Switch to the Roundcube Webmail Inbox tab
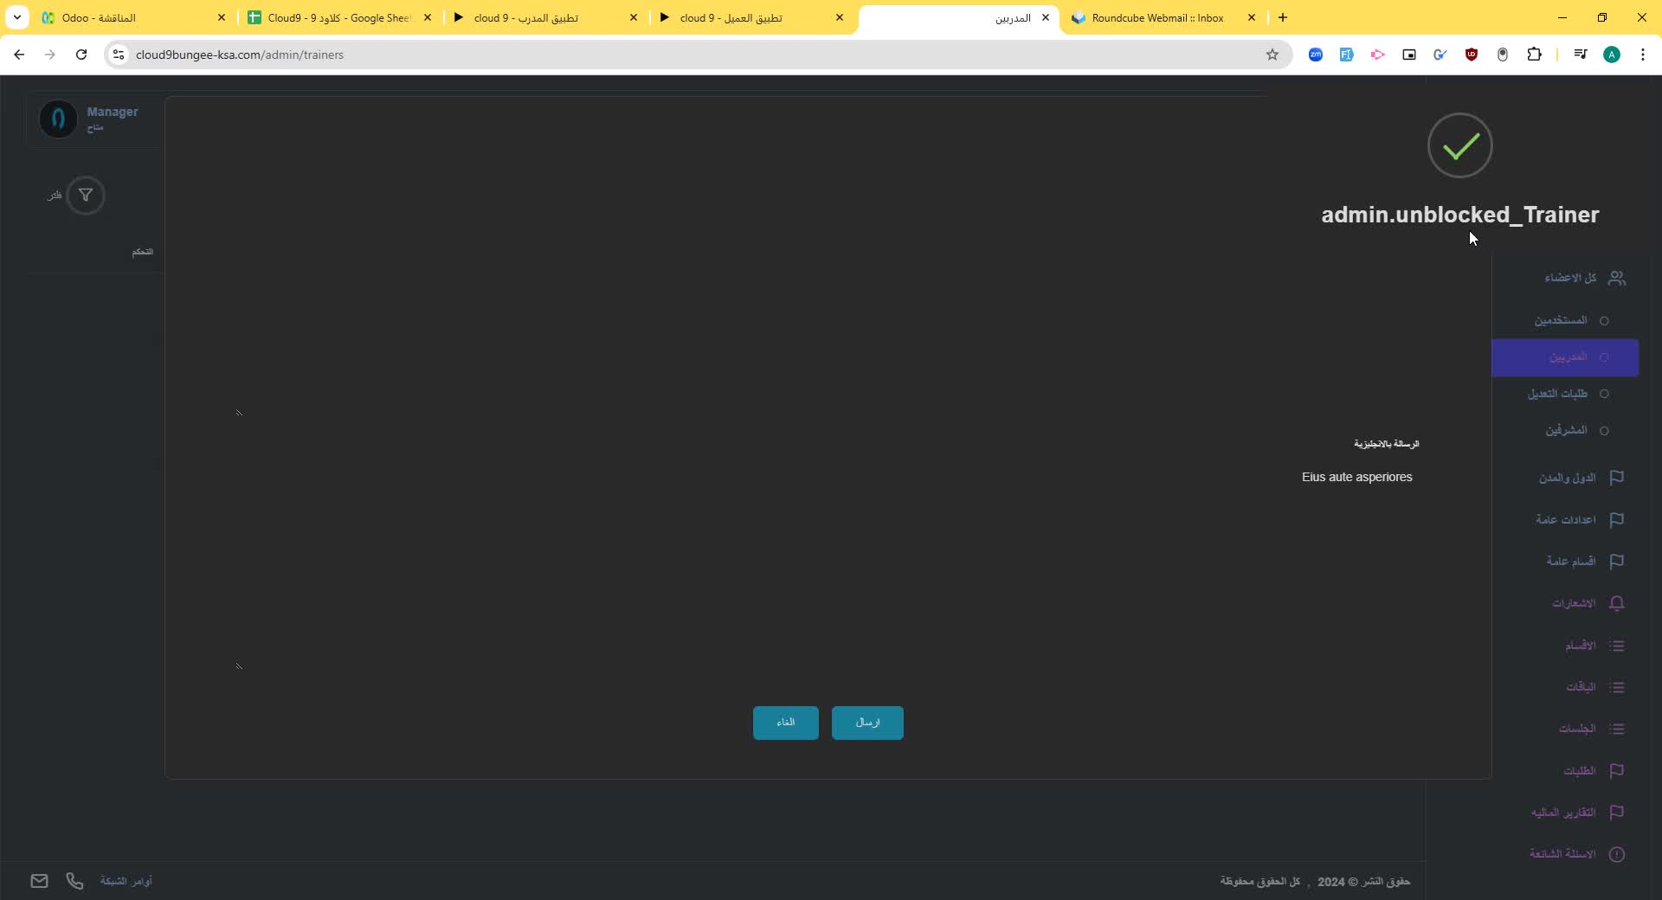 pyautogui.click(x=1156, y=17)
